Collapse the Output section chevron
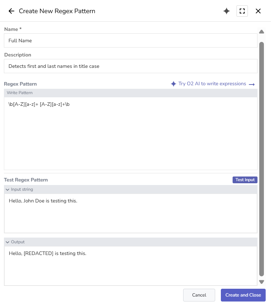Screen dimensions: 271x304 pyautogui.click(x=7, y=242)
